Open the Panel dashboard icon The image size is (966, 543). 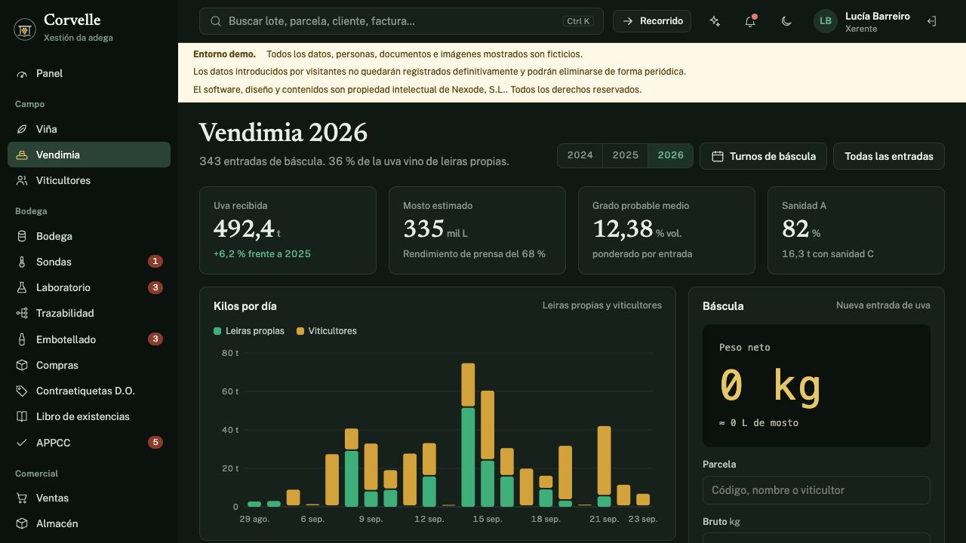tap(22, 74)
